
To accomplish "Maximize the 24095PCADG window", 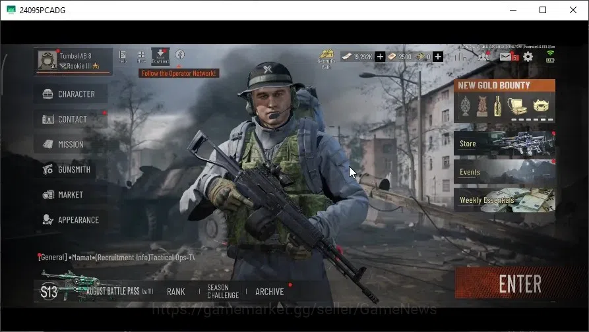I will pos(543,10).
